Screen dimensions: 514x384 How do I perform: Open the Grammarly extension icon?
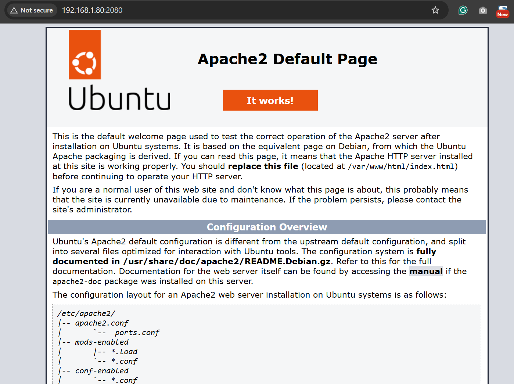tap(463, 10)
